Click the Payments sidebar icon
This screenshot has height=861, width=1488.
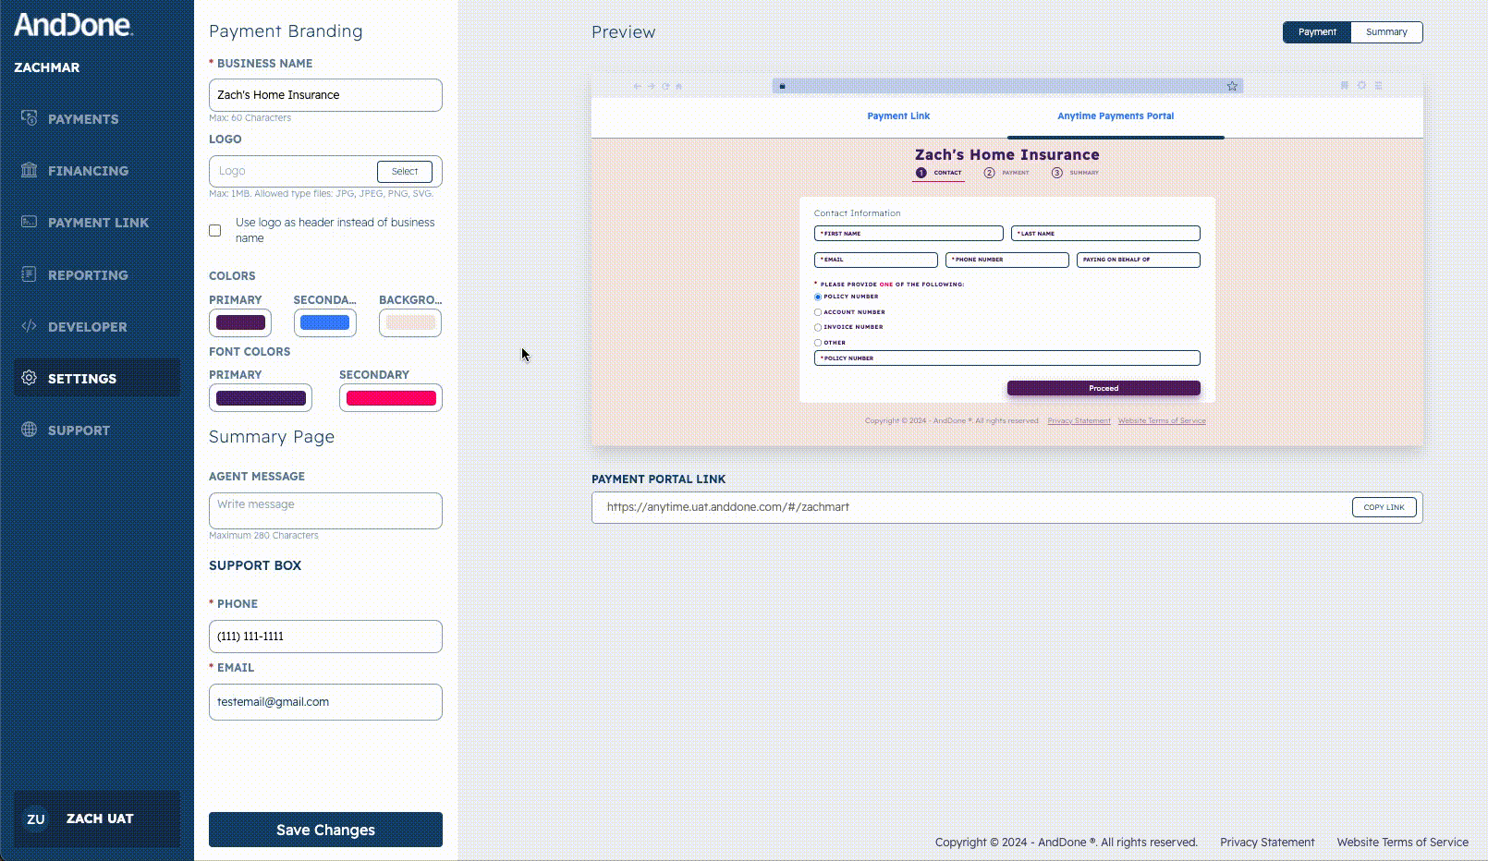click(30, 118)
